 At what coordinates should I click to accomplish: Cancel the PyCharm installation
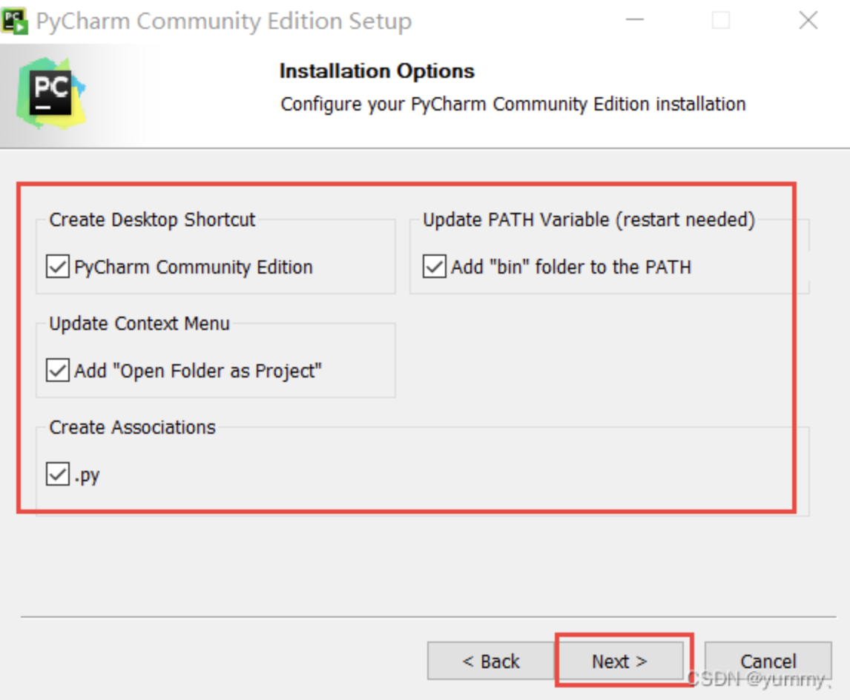tap(768, 661)
